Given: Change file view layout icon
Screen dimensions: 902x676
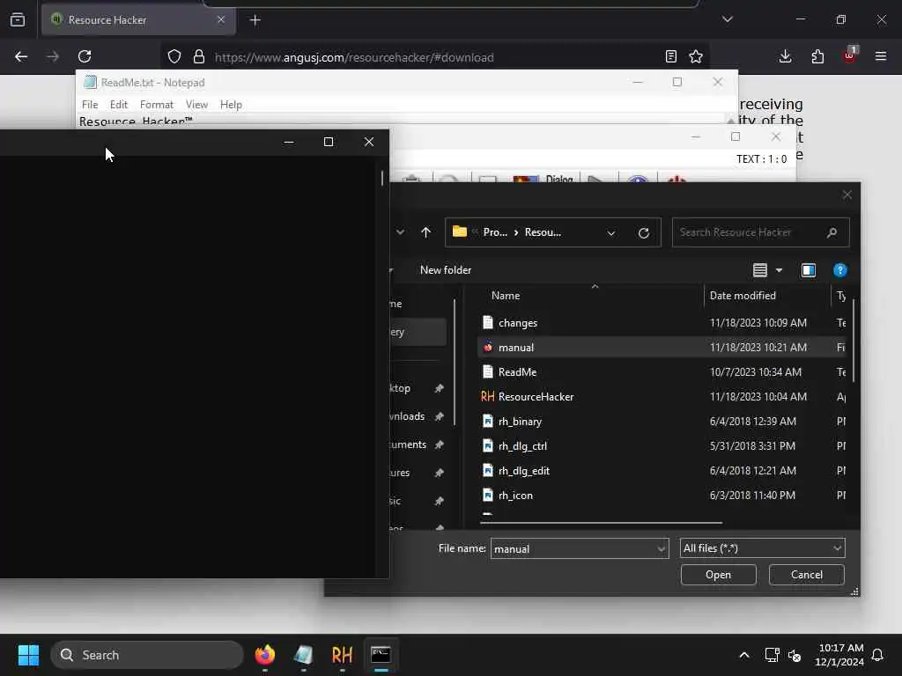Looking at the screenshot, I should point(760,270).
